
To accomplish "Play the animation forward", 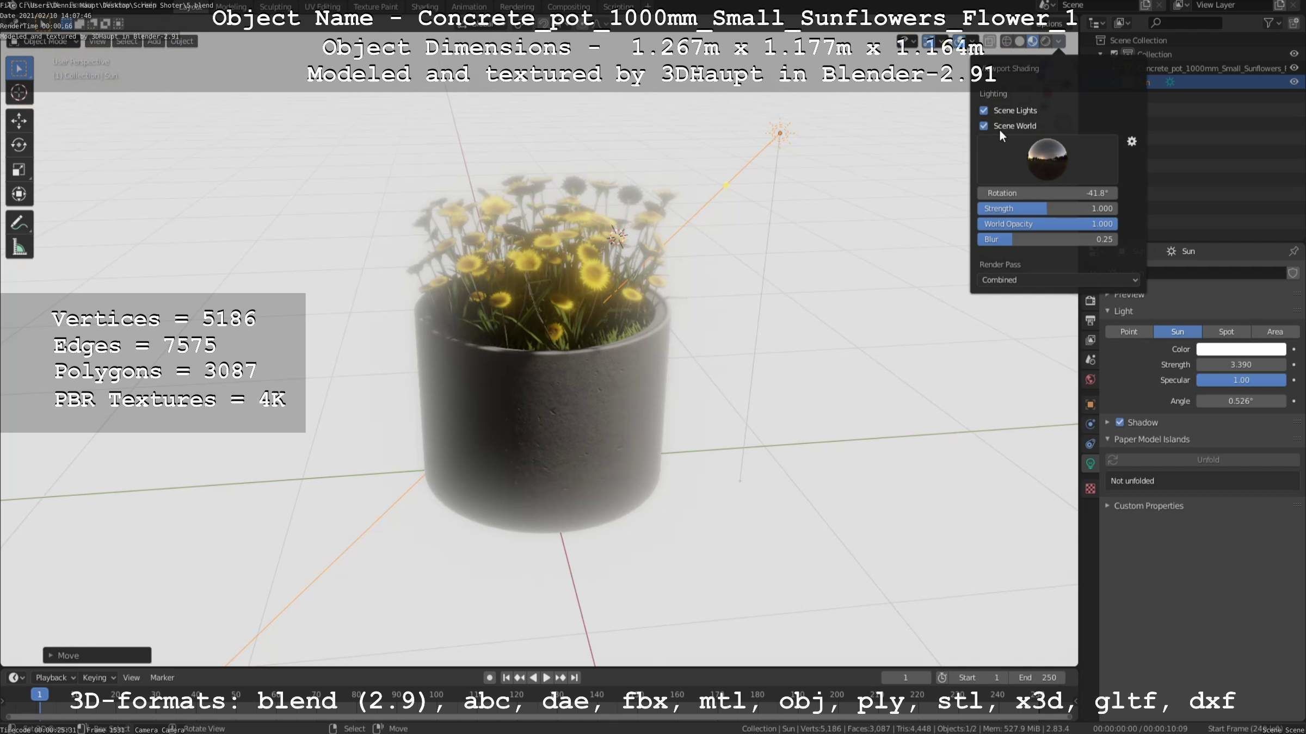I will (547, 677).
